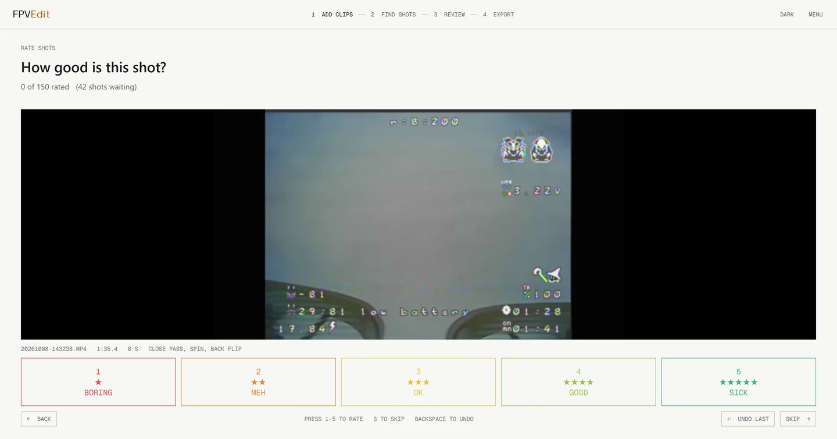Rate the shot 4 stars Good
Viewport: 837px width, 439px height.
(x=578, y=382)
